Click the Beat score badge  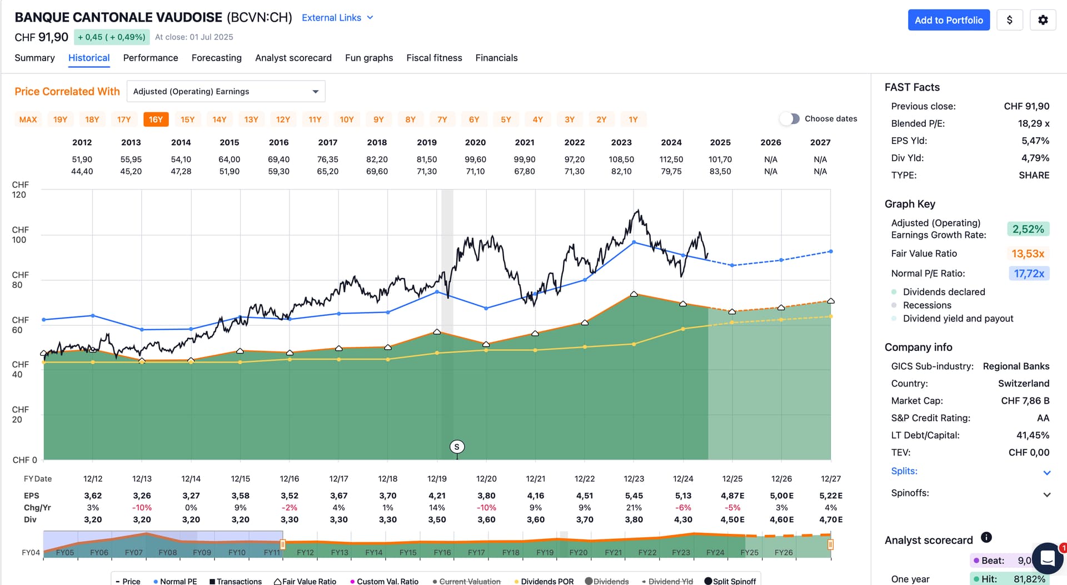(1002, 561)
